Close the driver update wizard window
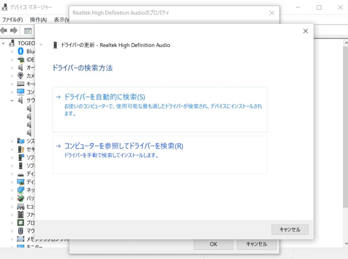This screenshot has width=348, height=259. click(x=306, y=31)
